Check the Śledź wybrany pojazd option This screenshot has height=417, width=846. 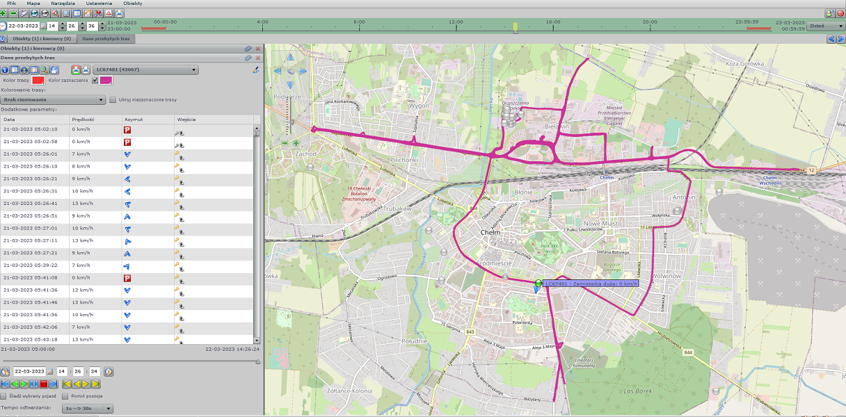point(4,395)
